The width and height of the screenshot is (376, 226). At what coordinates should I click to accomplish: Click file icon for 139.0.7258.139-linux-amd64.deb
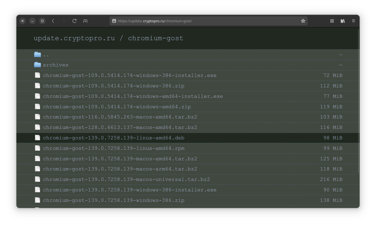[37, 138]
